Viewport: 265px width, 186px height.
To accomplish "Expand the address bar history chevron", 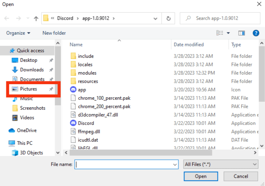I will (155, 18).
